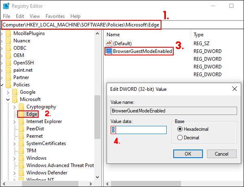Click values pane horizontal scroll left arrow
Viewport: 244px width, 187px height.
pos(107,184)
